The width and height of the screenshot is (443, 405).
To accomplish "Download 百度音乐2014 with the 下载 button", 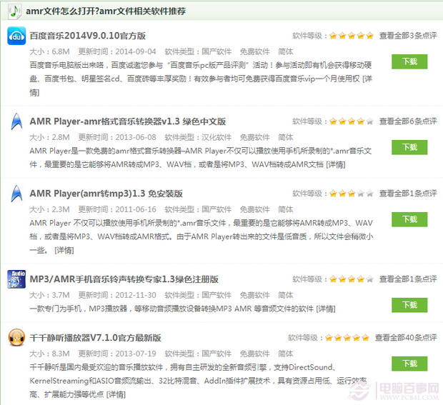I will coord(409,61).
